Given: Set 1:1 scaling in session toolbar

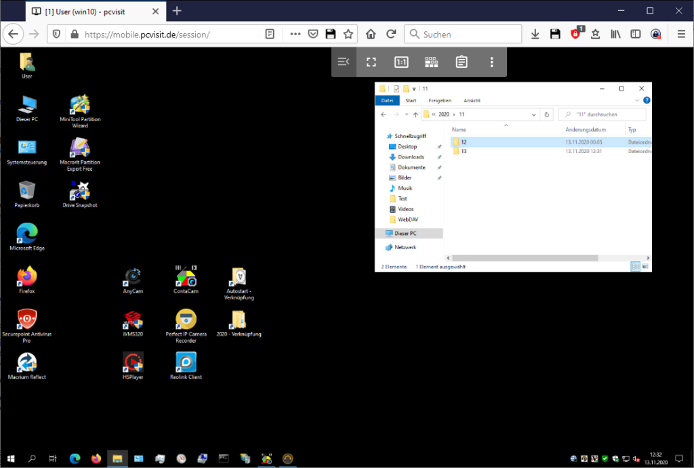Looking at the screenshot, I should pos(401,62).
